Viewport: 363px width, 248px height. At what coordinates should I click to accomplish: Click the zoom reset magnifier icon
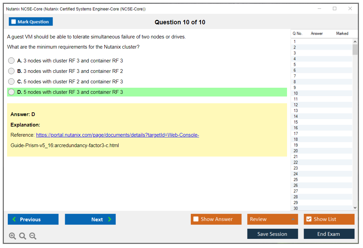click(x=23, y=236)
